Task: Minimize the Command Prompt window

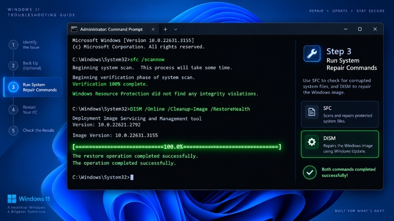Action: pyautogui.click(x=346, y=29)
